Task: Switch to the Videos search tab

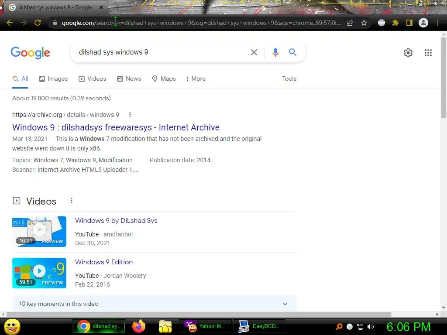Action: 93,79
